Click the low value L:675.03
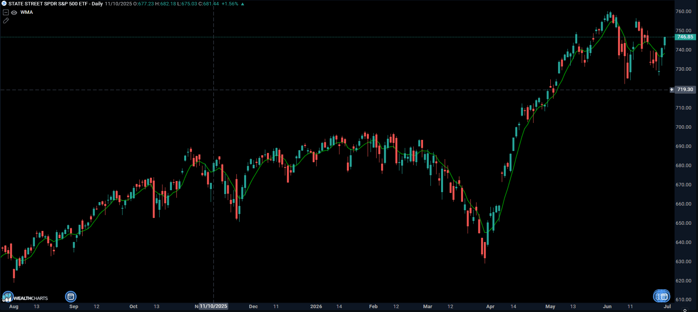The height and width of the screenshot is (312, 698). click(x=187, y=4)
